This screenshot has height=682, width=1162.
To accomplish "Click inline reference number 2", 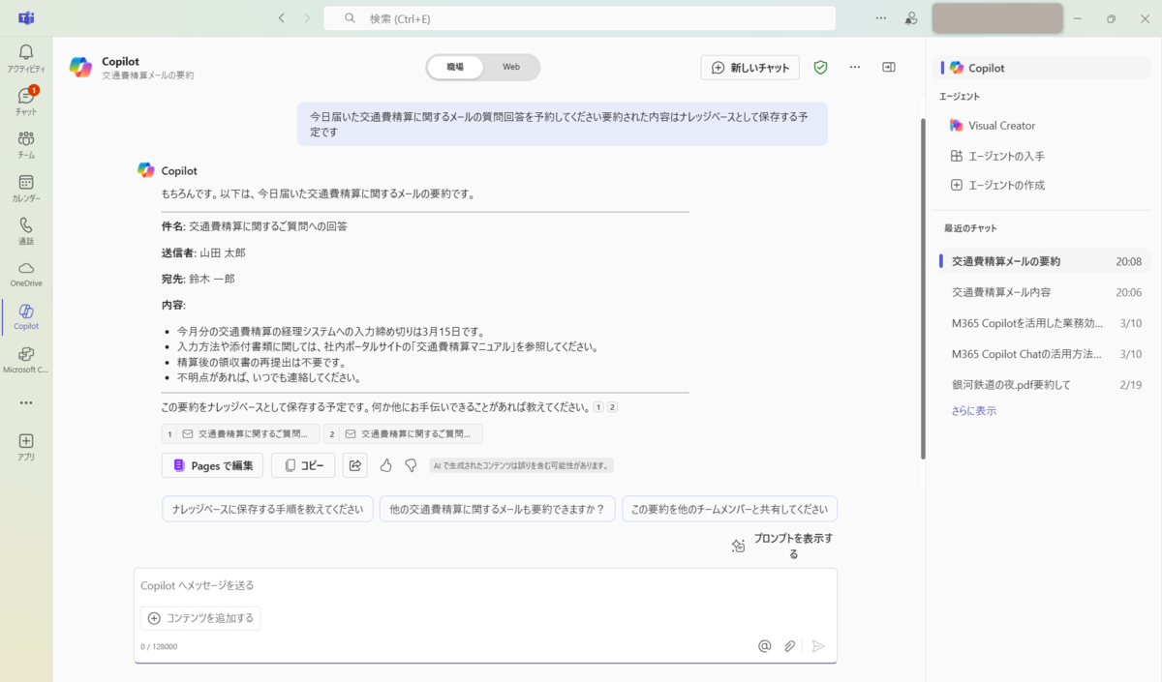I will click(612, 407).
